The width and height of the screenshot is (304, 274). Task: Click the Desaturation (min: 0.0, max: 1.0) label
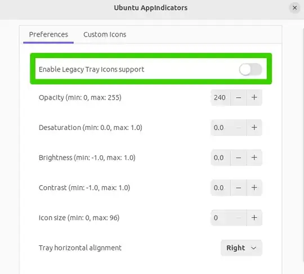coord(91,128)
